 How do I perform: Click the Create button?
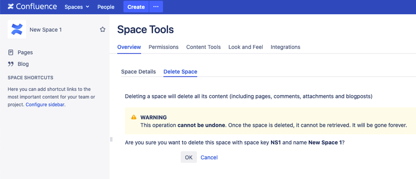tap(136, 7)
